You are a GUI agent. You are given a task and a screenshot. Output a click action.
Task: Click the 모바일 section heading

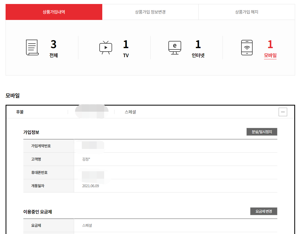[13, 96]
